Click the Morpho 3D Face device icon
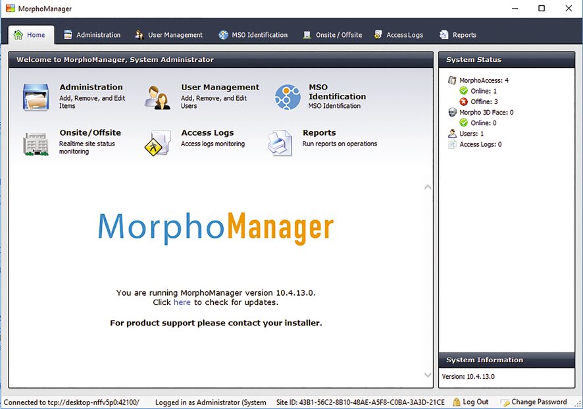The image size is (583, 409). [x=452, y=113]
